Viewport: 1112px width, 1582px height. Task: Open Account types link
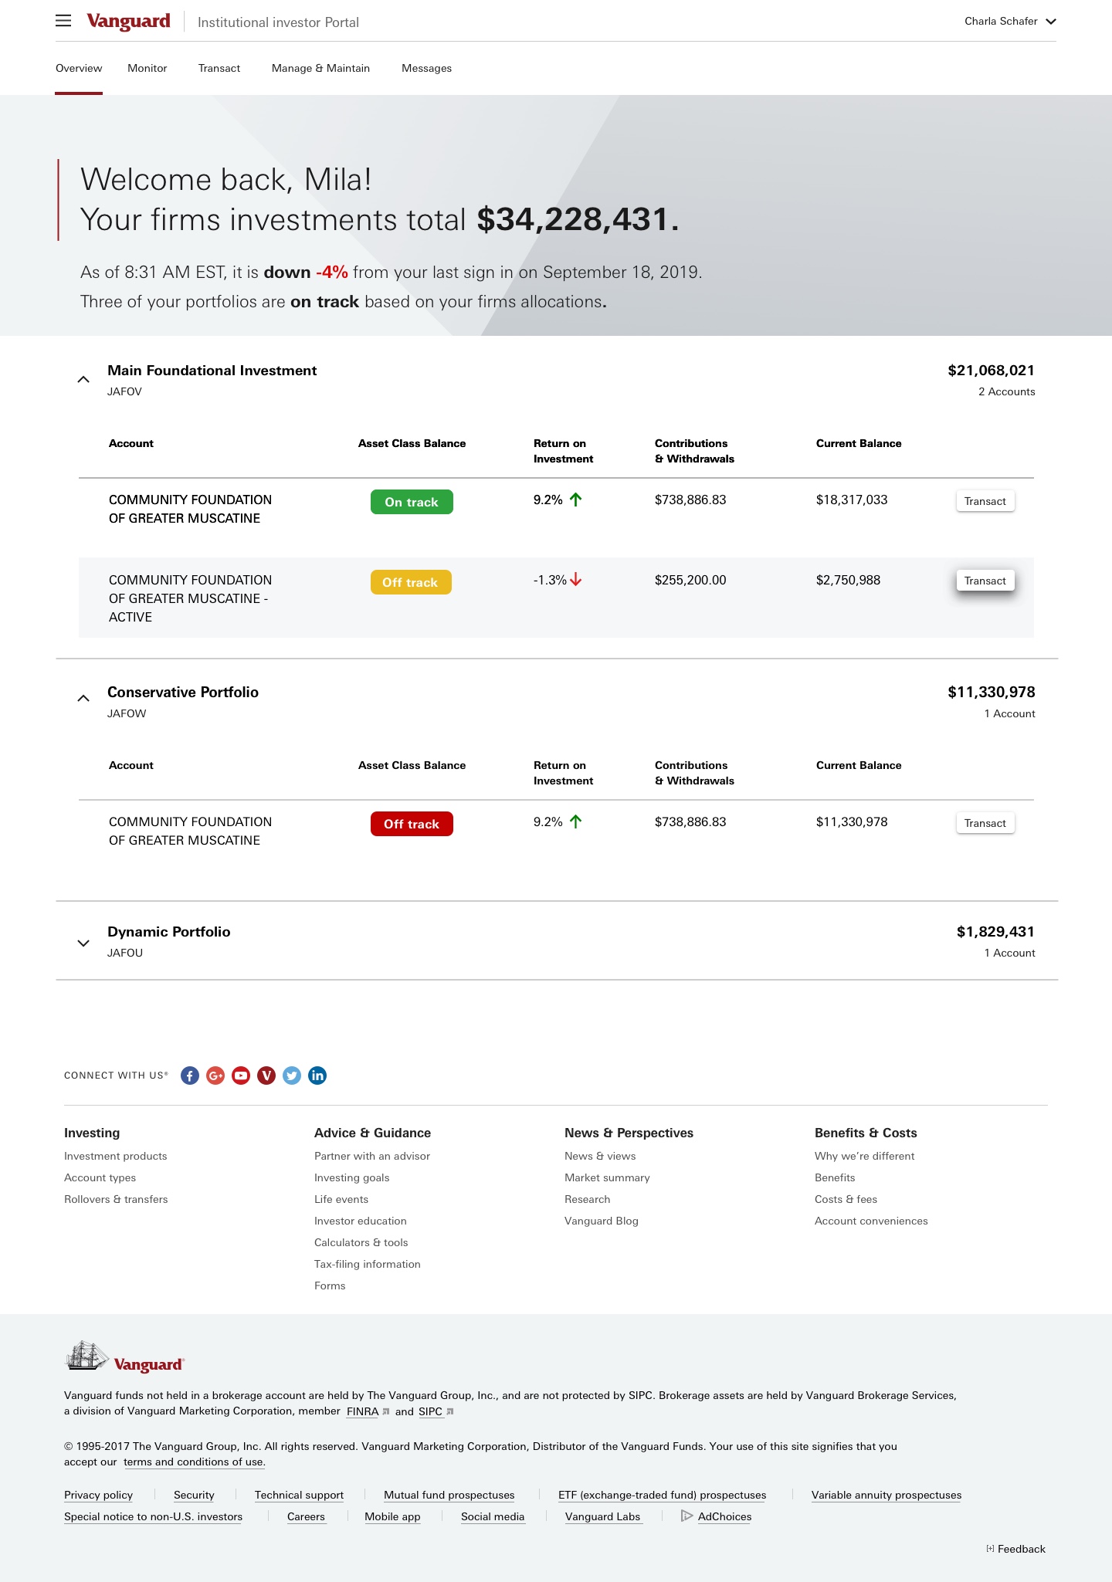coord(100,1177)
